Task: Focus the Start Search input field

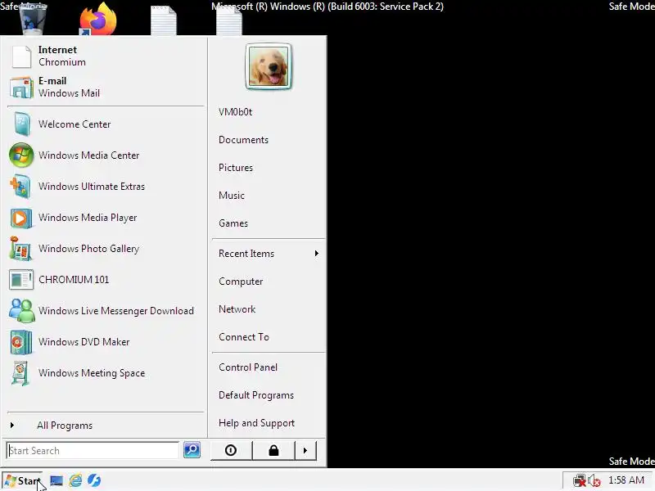Action: [x=93, y=451]
